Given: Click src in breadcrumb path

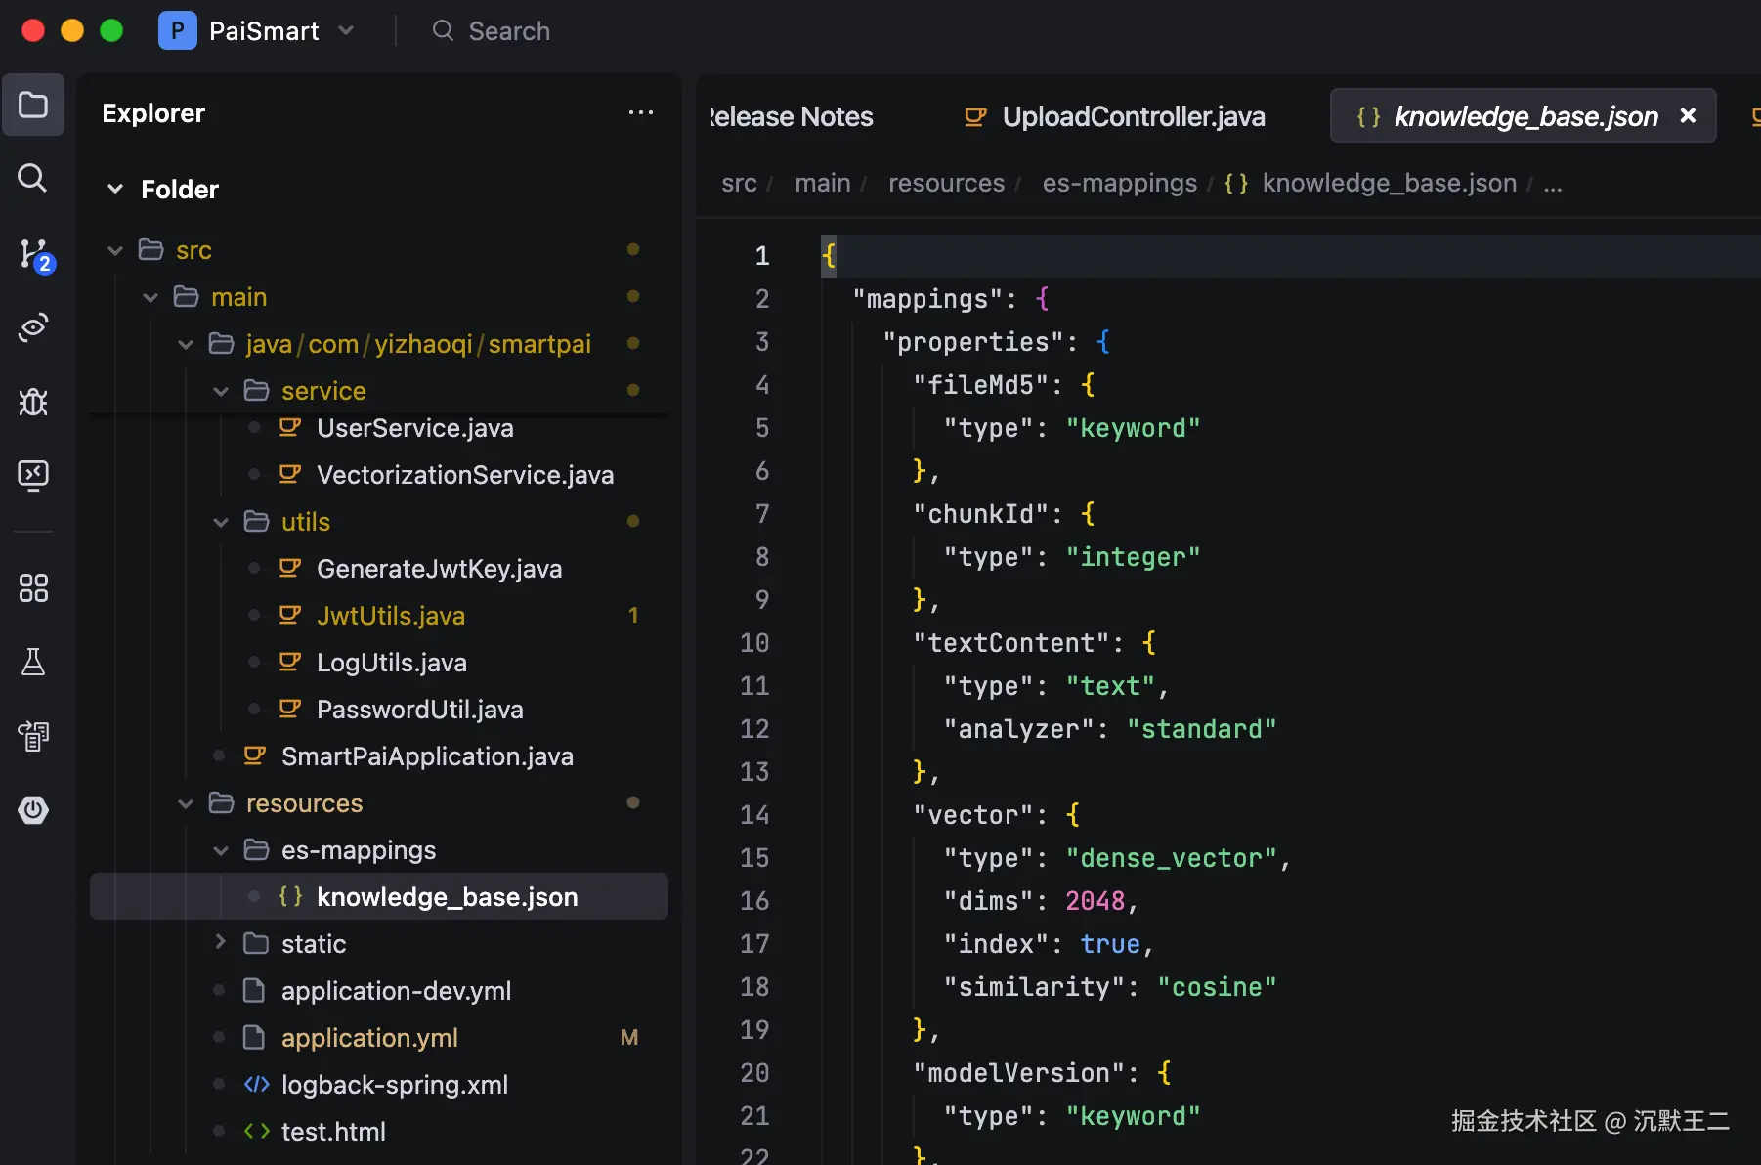Looking at the screenshot, I should pyautogui.click(x=739, y=183).
